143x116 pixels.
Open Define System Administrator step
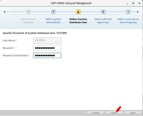(53, 21)
